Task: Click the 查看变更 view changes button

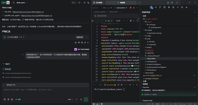Action: [x=80, y=37]
